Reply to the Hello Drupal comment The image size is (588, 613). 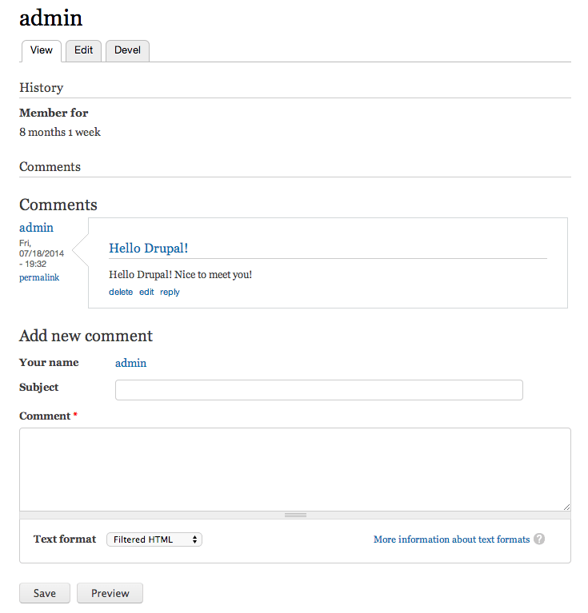click(170, 293)
